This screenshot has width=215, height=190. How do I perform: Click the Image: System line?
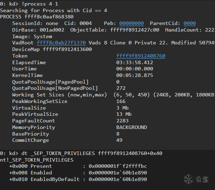point(32,36)
